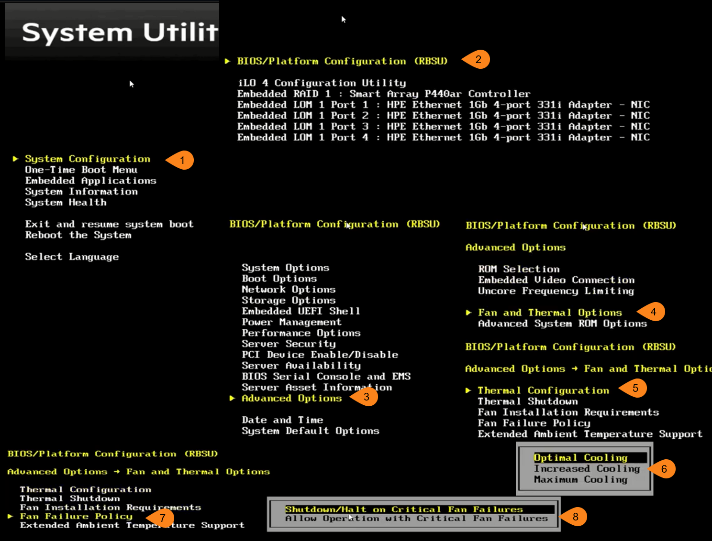
Task: Open BIOS Serial Console and EMS
Action: [326, 377]
